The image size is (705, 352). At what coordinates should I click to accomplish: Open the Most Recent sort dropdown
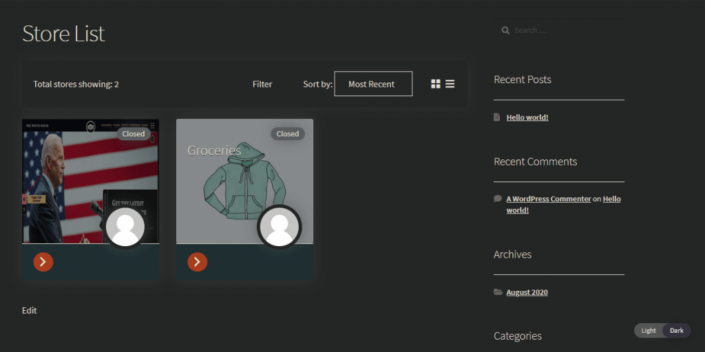(373, 84)
